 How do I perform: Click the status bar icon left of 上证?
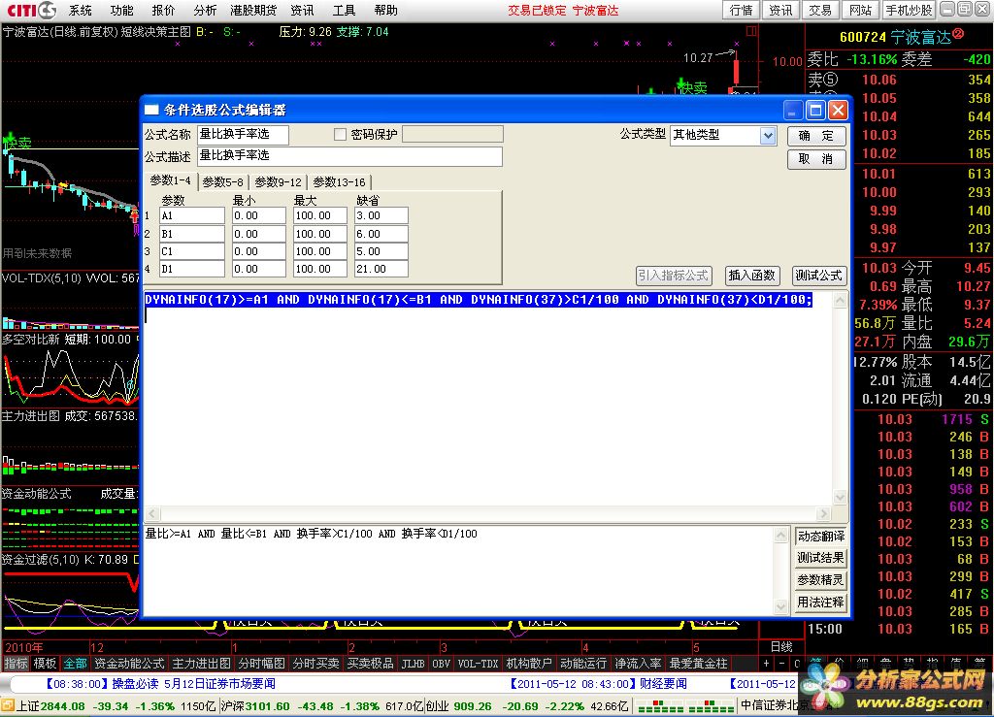pyautogui.click(x=8, y=705)
